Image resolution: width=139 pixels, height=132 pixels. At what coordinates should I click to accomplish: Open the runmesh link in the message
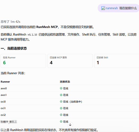coord(112,8)
